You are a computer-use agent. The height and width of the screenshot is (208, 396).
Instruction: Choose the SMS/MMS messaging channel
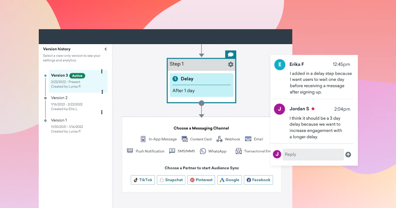tap(172, 151)
